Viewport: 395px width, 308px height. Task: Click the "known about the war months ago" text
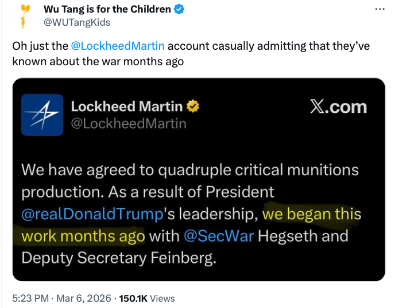[98, 61]
